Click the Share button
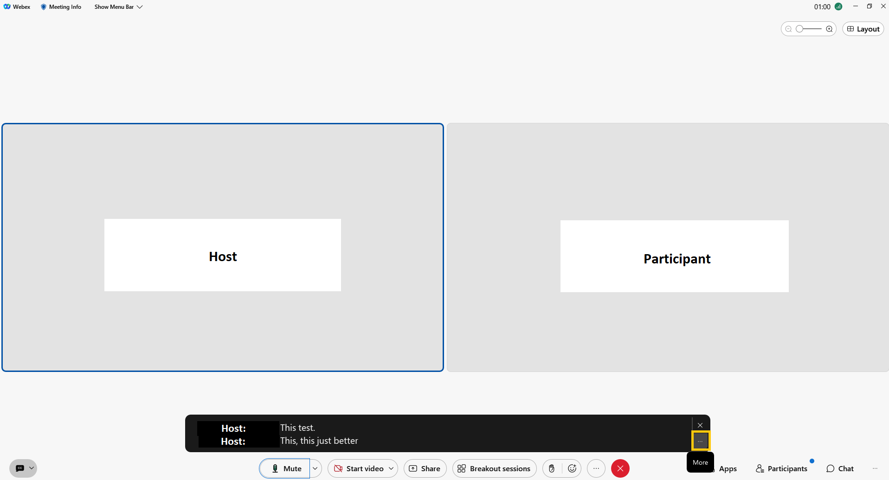The image size is (889, 480). [425, 468]
